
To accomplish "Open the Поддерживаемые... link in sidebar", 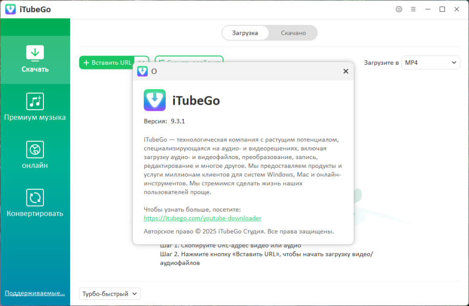I will (x=35, y=293).
